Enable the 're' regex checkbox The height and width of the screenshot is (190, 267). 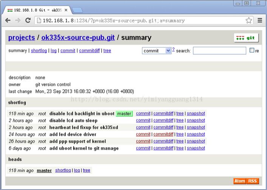coord(252,50)
